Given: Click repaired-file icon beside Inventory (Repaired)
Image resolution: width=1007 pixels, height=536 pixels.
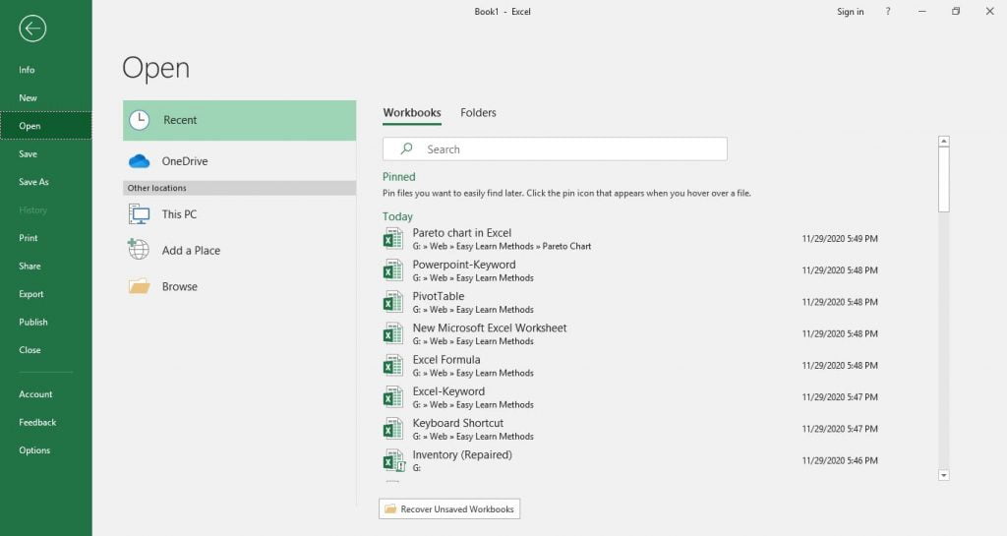Looking at the screenshot, I should click(393, 460).
